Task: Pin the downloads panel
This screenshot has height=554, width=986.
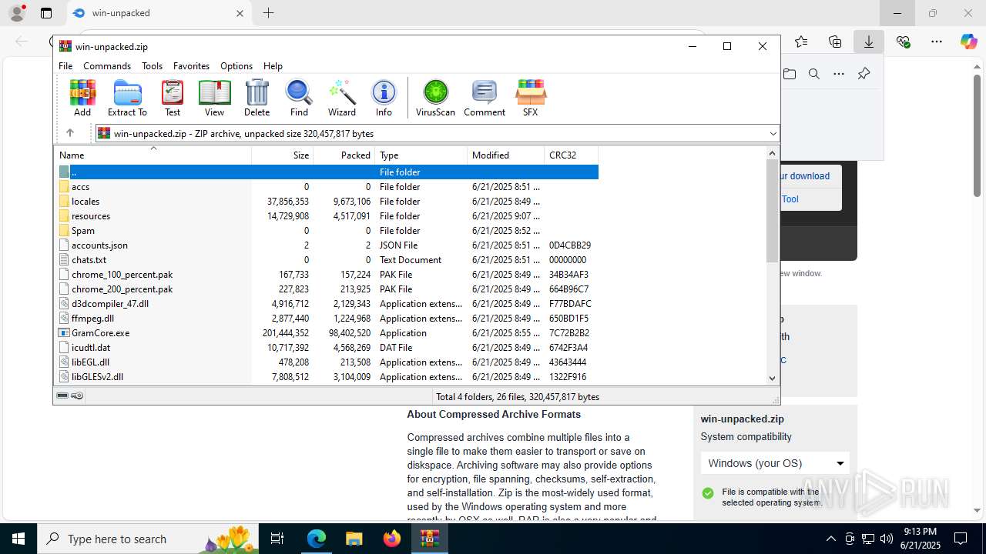Action: [864, 74]
